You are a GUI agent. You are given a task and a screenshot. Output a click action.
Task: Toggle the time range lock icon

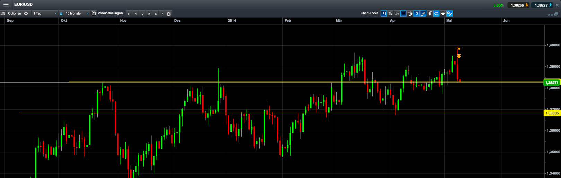point(61,13)
